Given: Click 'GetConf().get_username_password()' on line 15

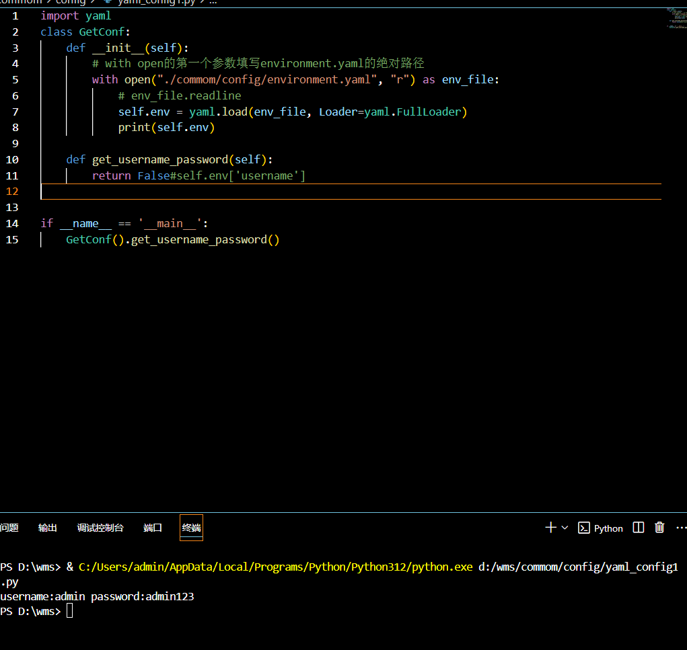Looking at the screenshot, I should [x=173, y=240].
